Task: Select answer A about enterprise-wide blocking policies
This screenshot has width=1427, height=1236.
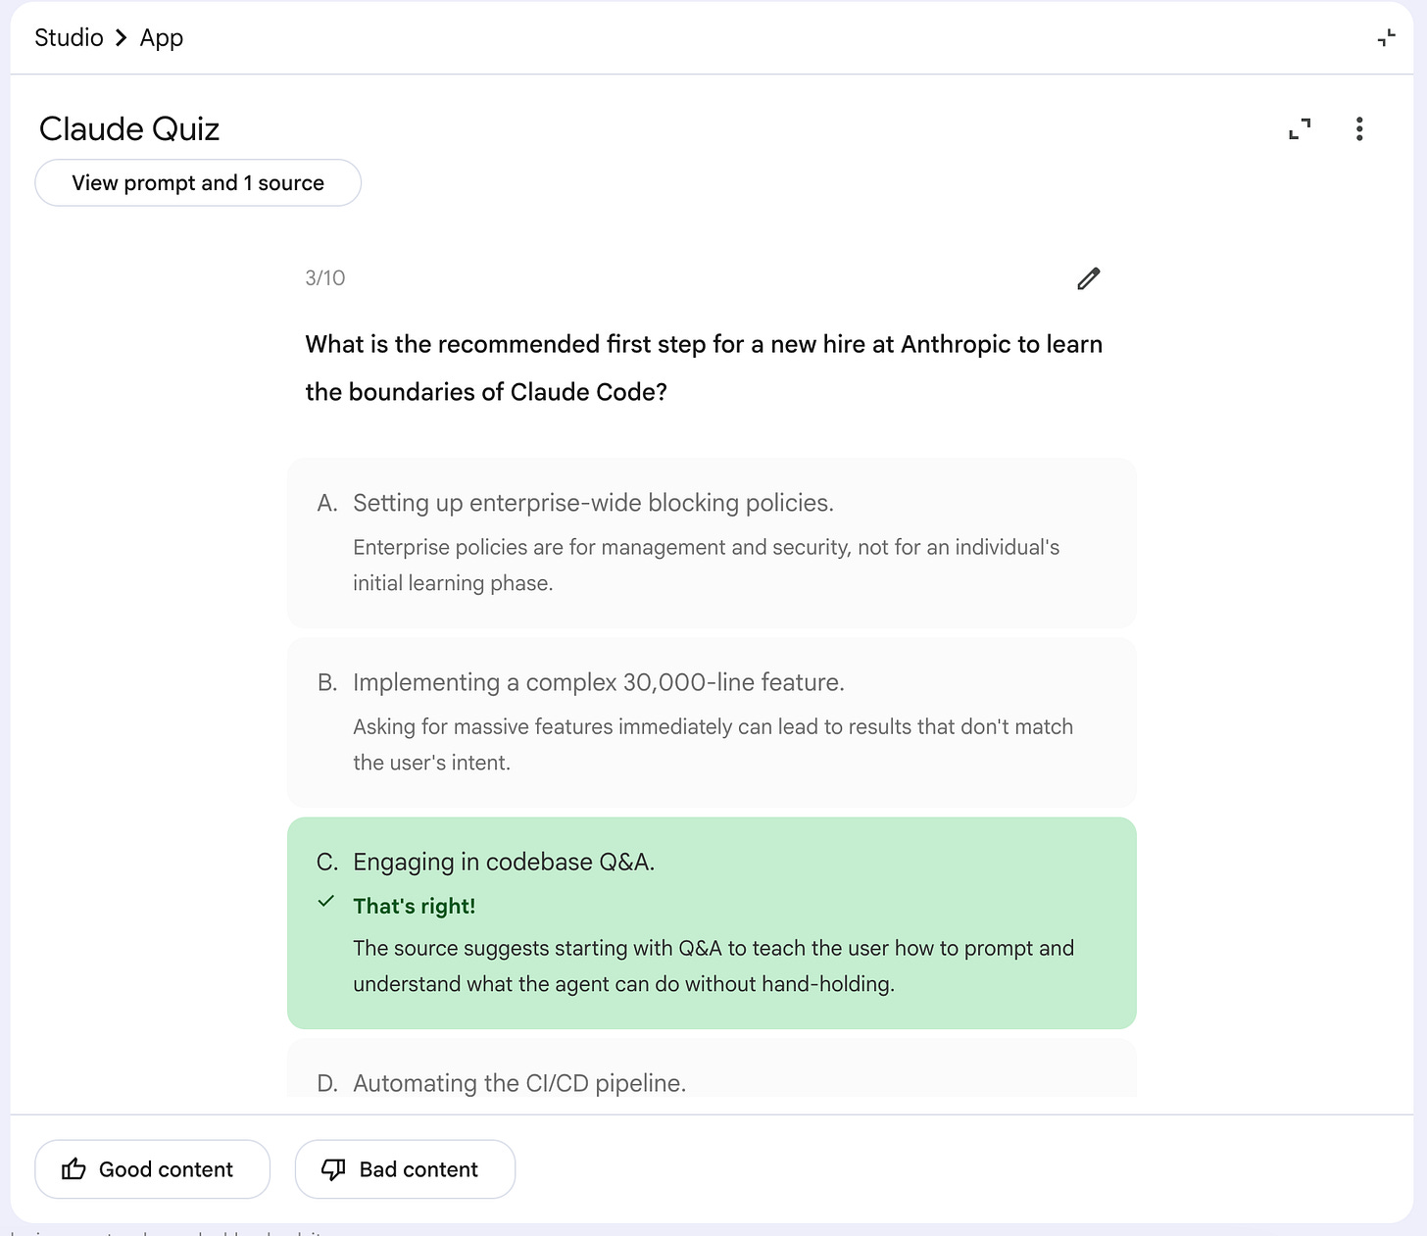Action: 712,542
